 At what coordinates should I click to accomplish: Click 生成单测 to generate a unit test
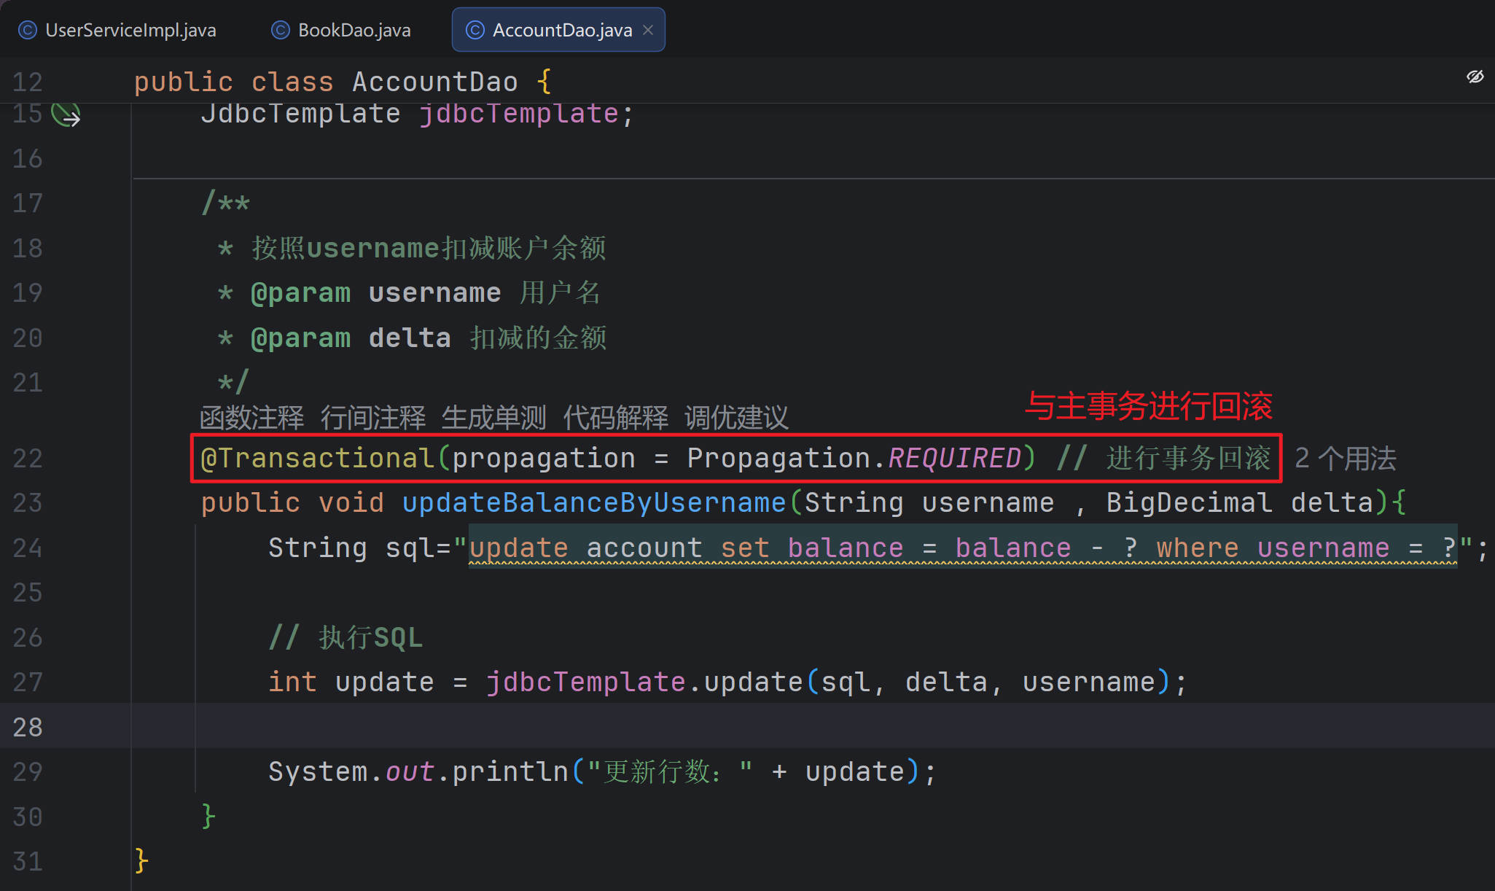point(493,418)
